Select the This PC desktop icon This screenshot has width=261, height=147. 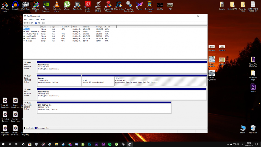click(x=243, y=129)
